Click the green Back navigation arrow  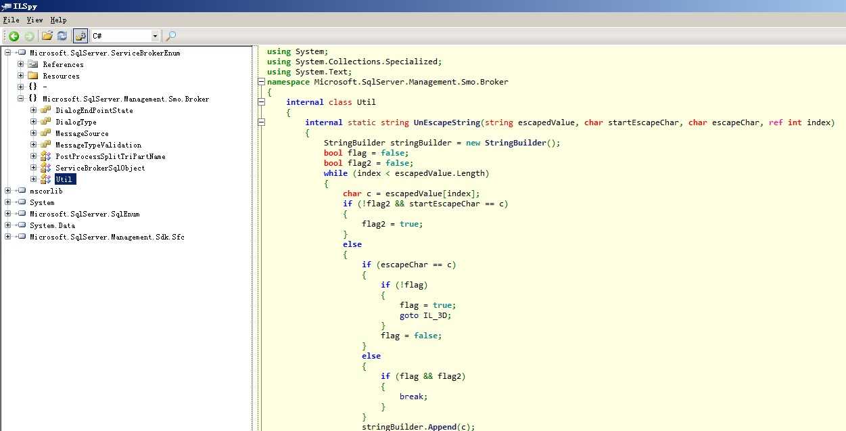[14, 36]
